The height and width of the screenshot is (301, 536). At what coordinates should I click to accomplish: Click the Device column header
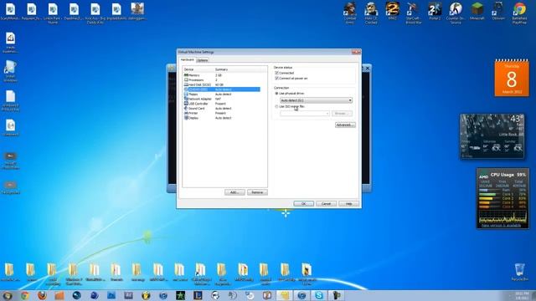[x=198, y=69]
